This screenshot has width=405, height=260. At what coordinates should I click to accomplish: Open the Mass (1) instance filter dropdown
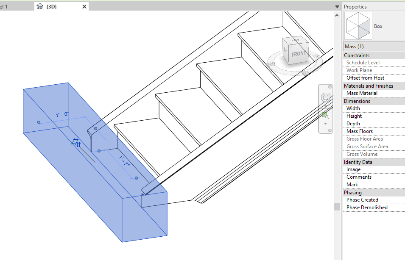tap(374, 47)
